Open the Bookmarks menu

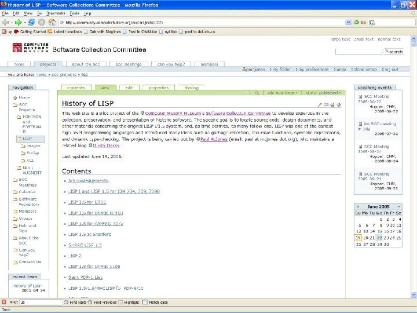point(56,13)
